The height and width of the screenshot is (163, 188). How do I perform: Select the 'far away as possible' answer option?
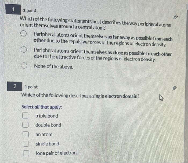click(x=23, y=34)
